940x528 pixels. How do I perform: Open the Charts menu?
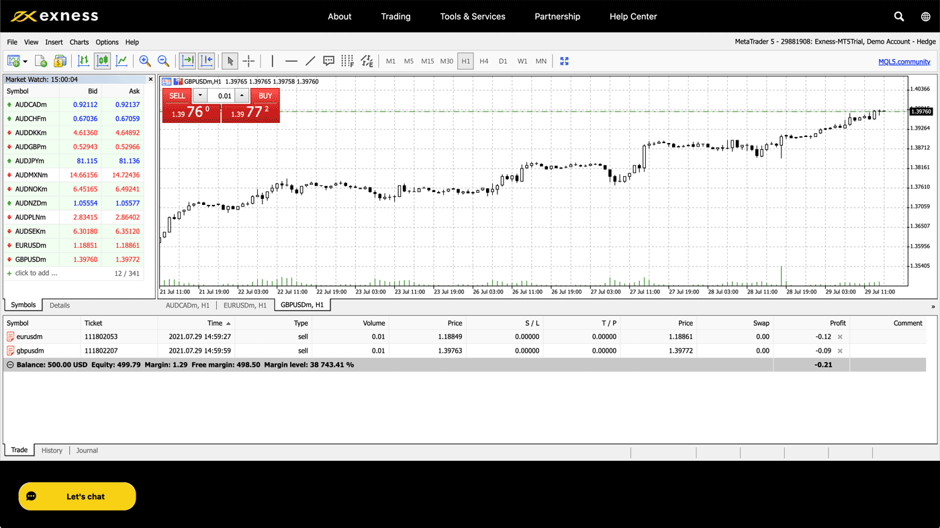pyautogui.click(x=79, y=42)
